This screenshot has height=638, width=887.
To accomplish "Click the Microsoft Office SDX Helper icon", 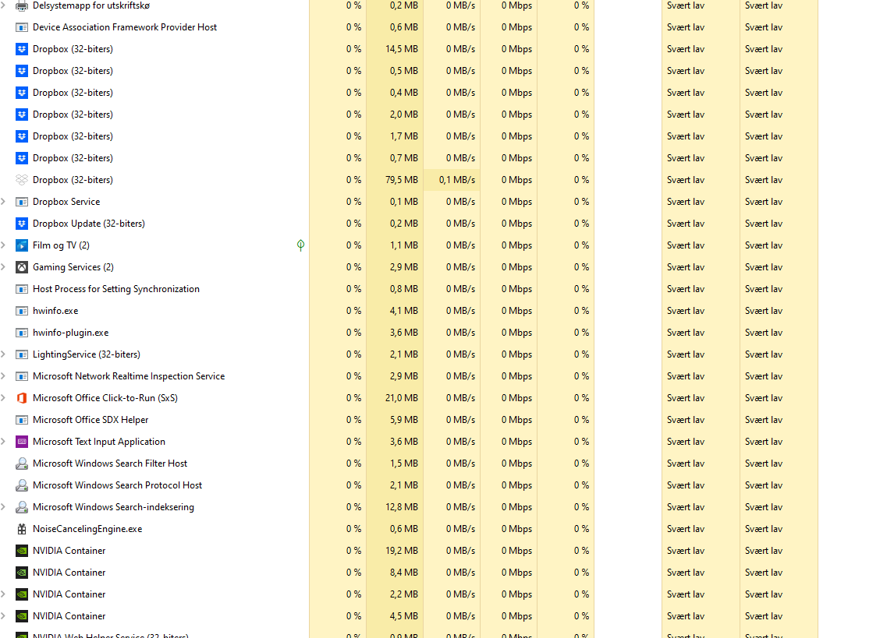I will tap(22, 420).
